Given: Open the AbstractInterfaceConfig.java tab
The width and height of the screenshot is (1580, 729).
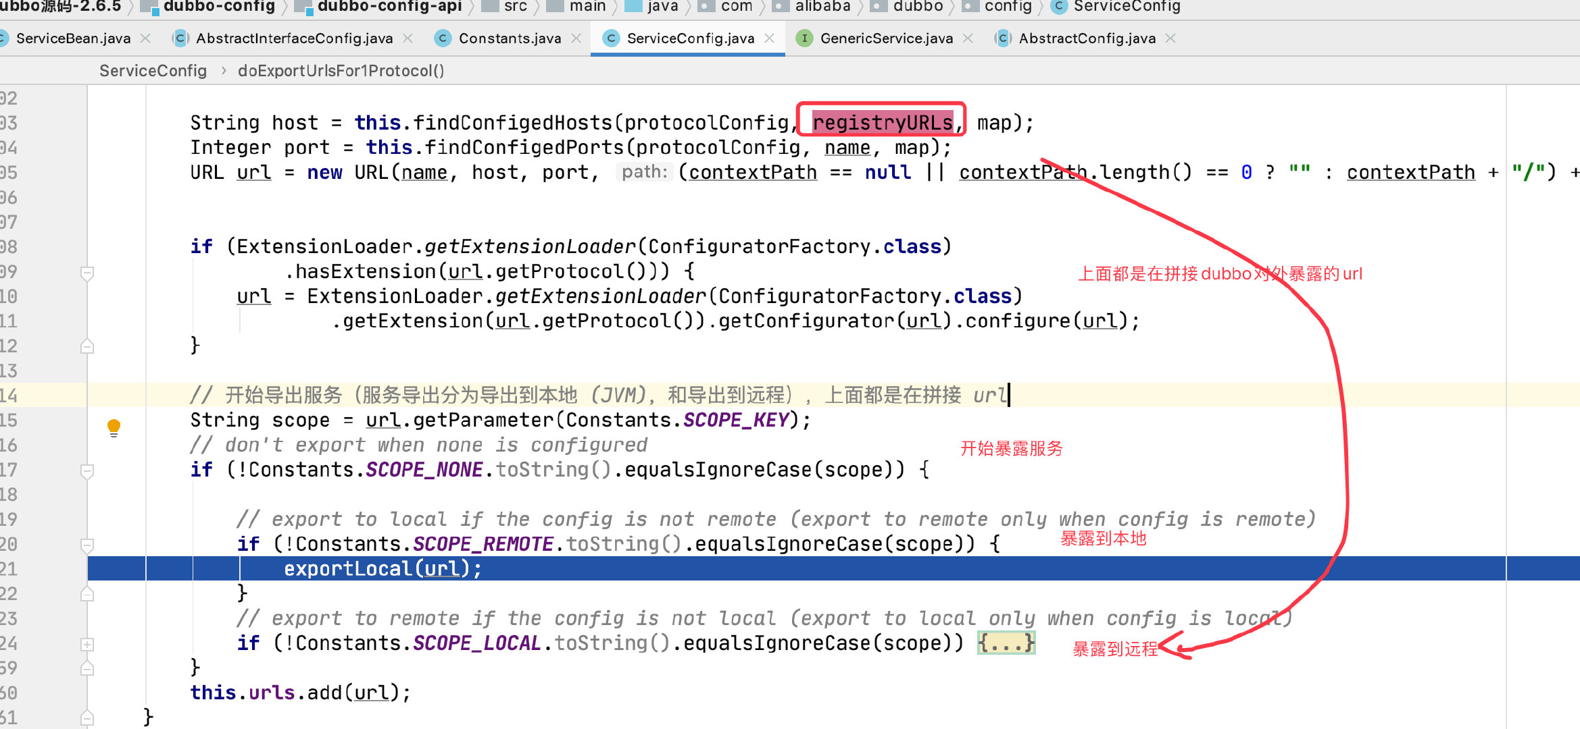Looking at the screenshot, I should coord(293,38).
